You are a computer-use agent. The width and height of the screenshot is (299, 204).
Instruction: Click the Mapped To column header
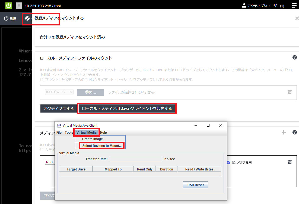coord(113,169)
